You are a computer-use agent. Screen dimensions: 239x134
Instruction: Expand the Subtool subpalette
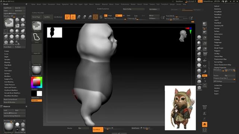[217, 6]
